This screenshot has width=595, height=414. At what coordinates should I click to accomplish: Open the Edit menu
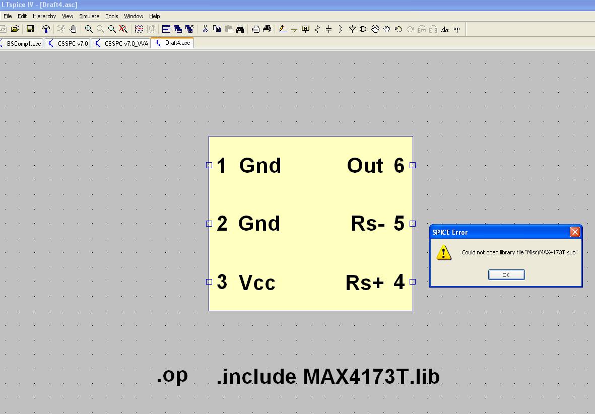tap(22, 16)
